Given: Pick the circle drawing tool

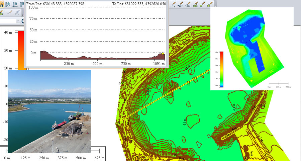Looking at the screenshot, I should pos(210,4).
